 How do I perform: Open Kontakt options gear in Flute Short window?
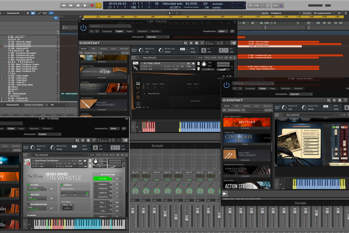click(x=191, y=43)
